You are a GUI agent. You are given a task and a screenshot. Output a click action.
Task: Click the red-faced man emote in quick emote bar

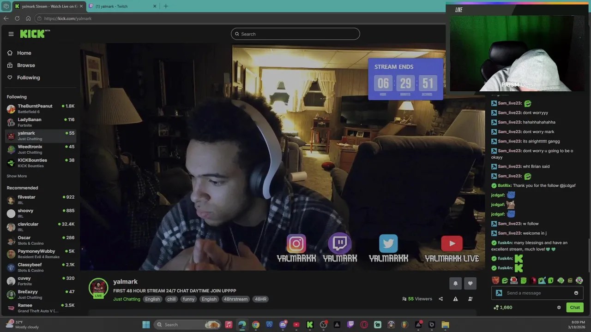pos(495,280)
